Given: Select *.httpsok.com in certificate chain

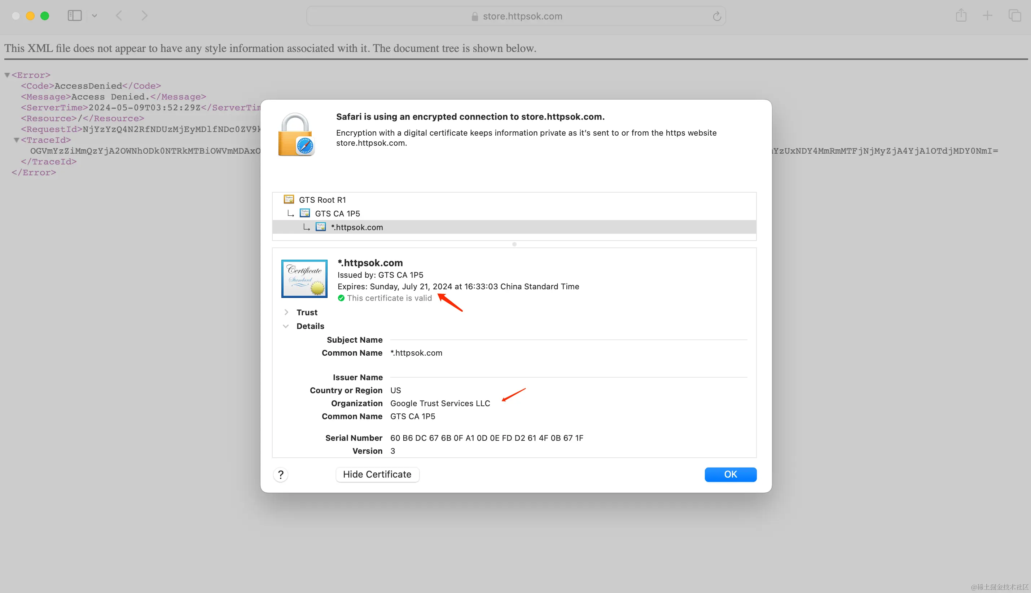Looking at the screenshot, I should tap(357, 227).
